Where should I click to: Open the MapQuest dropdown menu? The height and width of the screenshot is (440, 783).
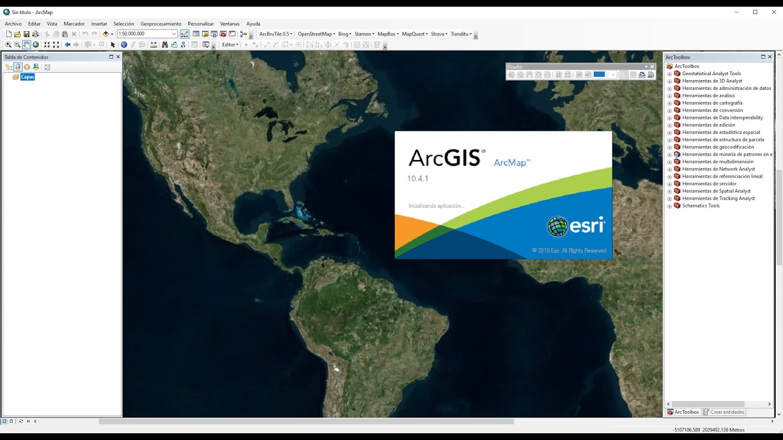[x=415, y=34]
